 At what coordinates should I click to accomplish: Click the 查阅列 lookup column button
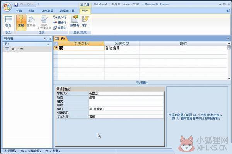point(60,28)
